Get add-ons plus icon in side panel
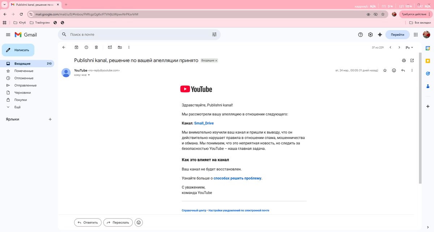Image resolution: width=434 pixels, height=232 pixels. tap(428, 106)
